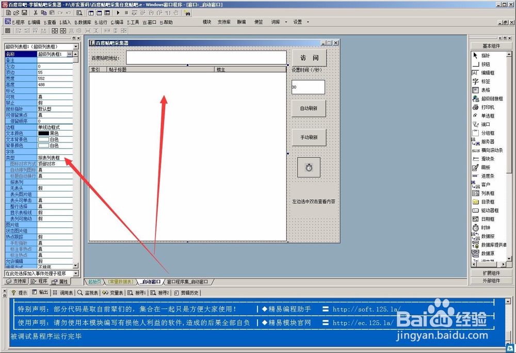This screenshot has height=353, width=516.
Task: Open the T.工具 menu
Action: [x=133, y=22]
